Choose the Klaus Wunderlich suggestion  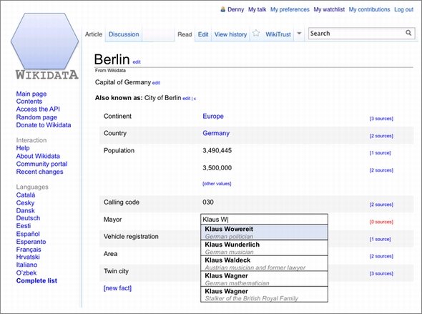265,247
